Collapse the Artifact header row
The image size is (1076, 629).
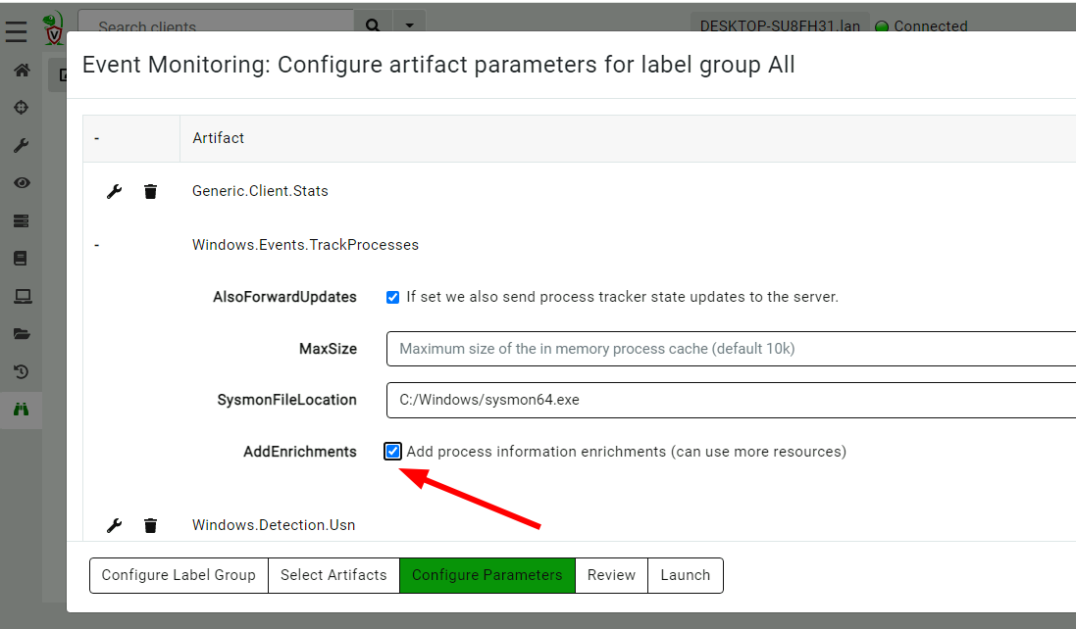pos(96,137)
